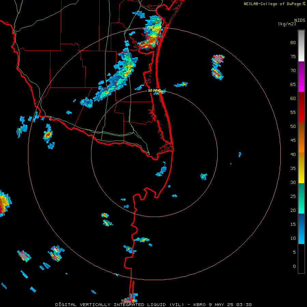Click the 35 value on the VIL scale
The width and height of the screenshot is (307, 307).
[x=293, y=169]
